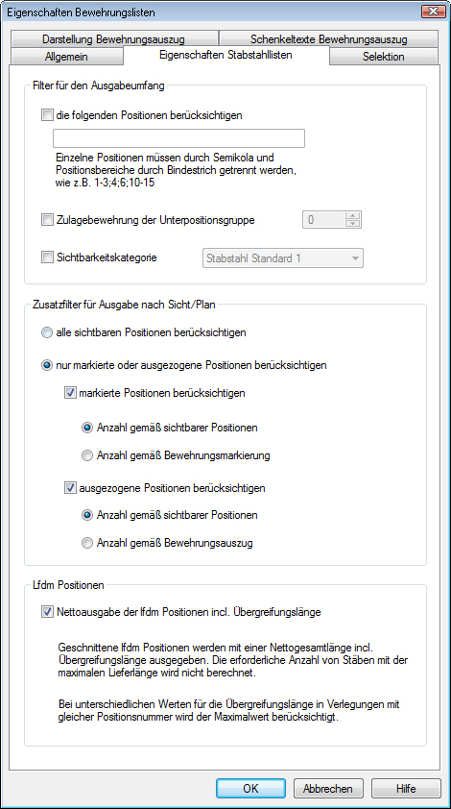The width and height of the screenshot is (451, 809).
Task: Confirm the dialog with OK
Action: [250, 789]
